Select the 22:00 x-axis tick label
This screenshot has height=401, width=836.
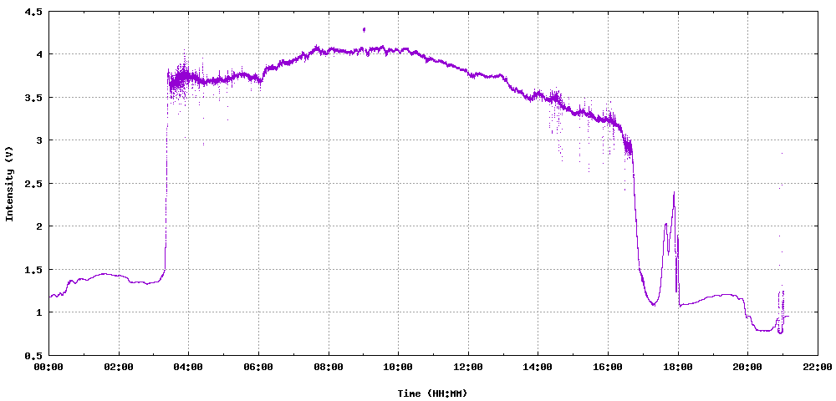(818, 367)
